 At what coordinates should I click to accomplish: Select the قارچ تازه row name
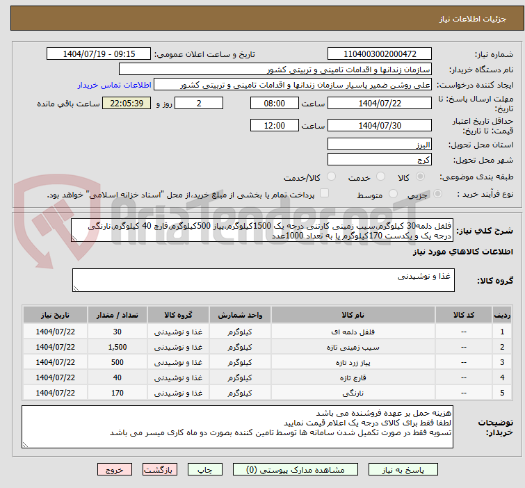coord(353,377)
